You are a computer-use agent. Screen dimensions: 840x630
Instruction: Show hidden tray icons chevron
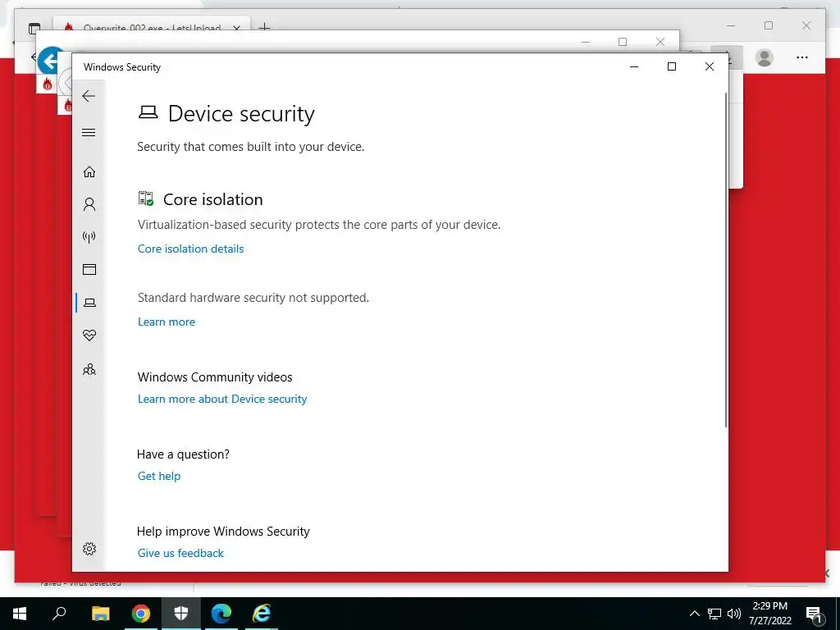tap(694, 614)
